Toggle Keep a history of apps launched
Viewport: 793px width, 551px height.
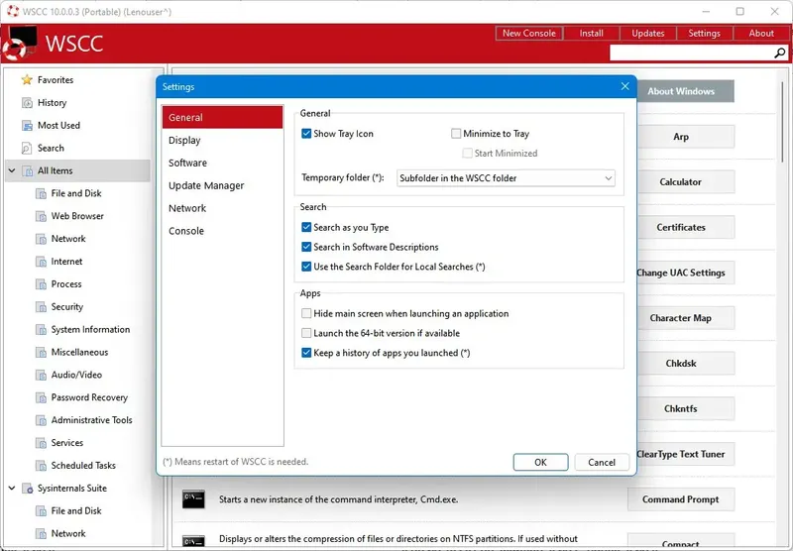pos(306,353)
